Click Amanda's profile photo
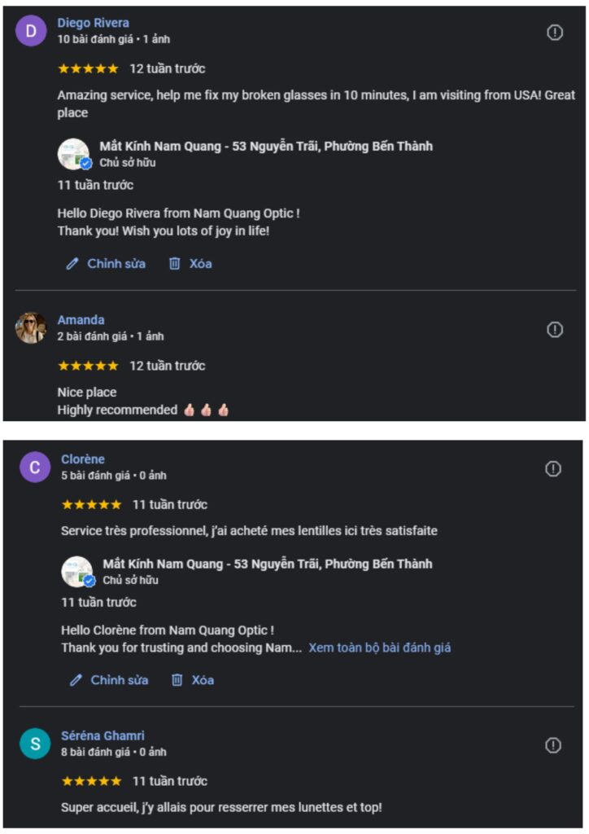Viewport: 589px width, 834px height. click(x=31, y=328)
